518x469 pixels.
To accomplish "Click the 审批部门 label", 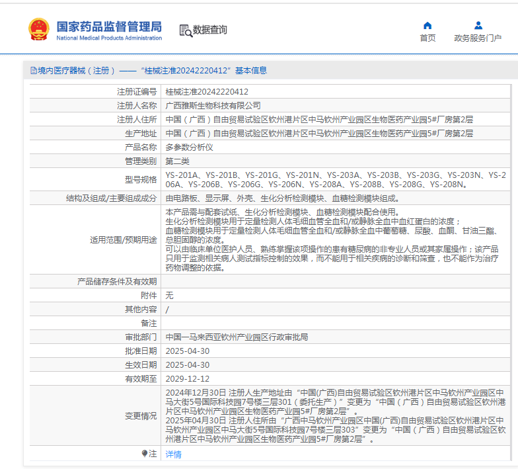I will 141,337.
